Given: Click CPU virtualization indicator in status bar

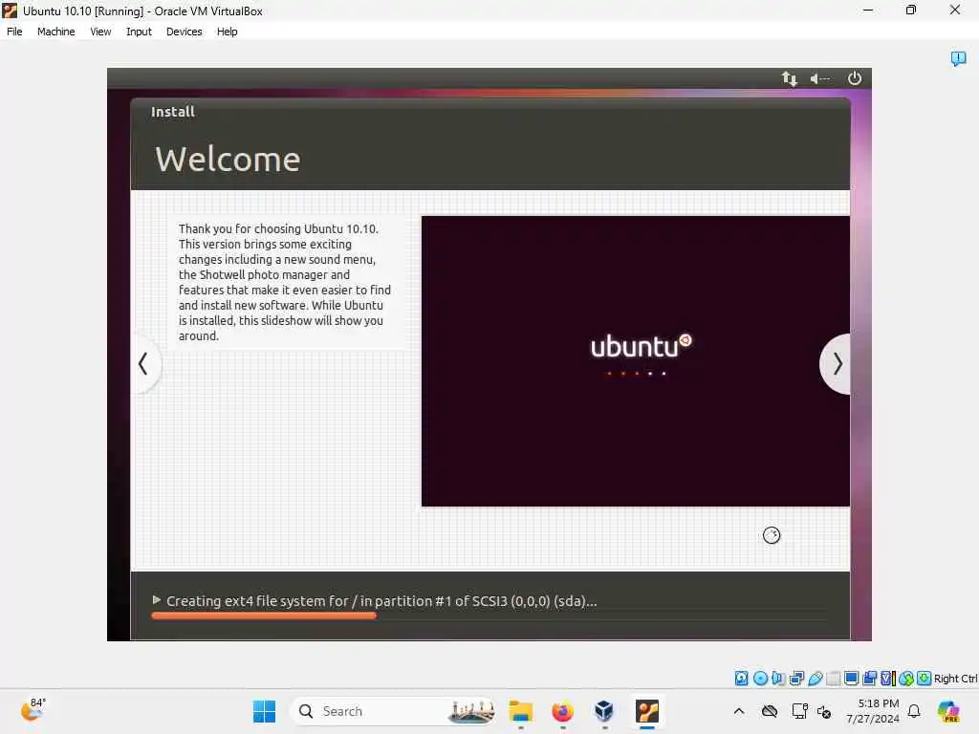Looking at the screenshot, I should point(888,679).
